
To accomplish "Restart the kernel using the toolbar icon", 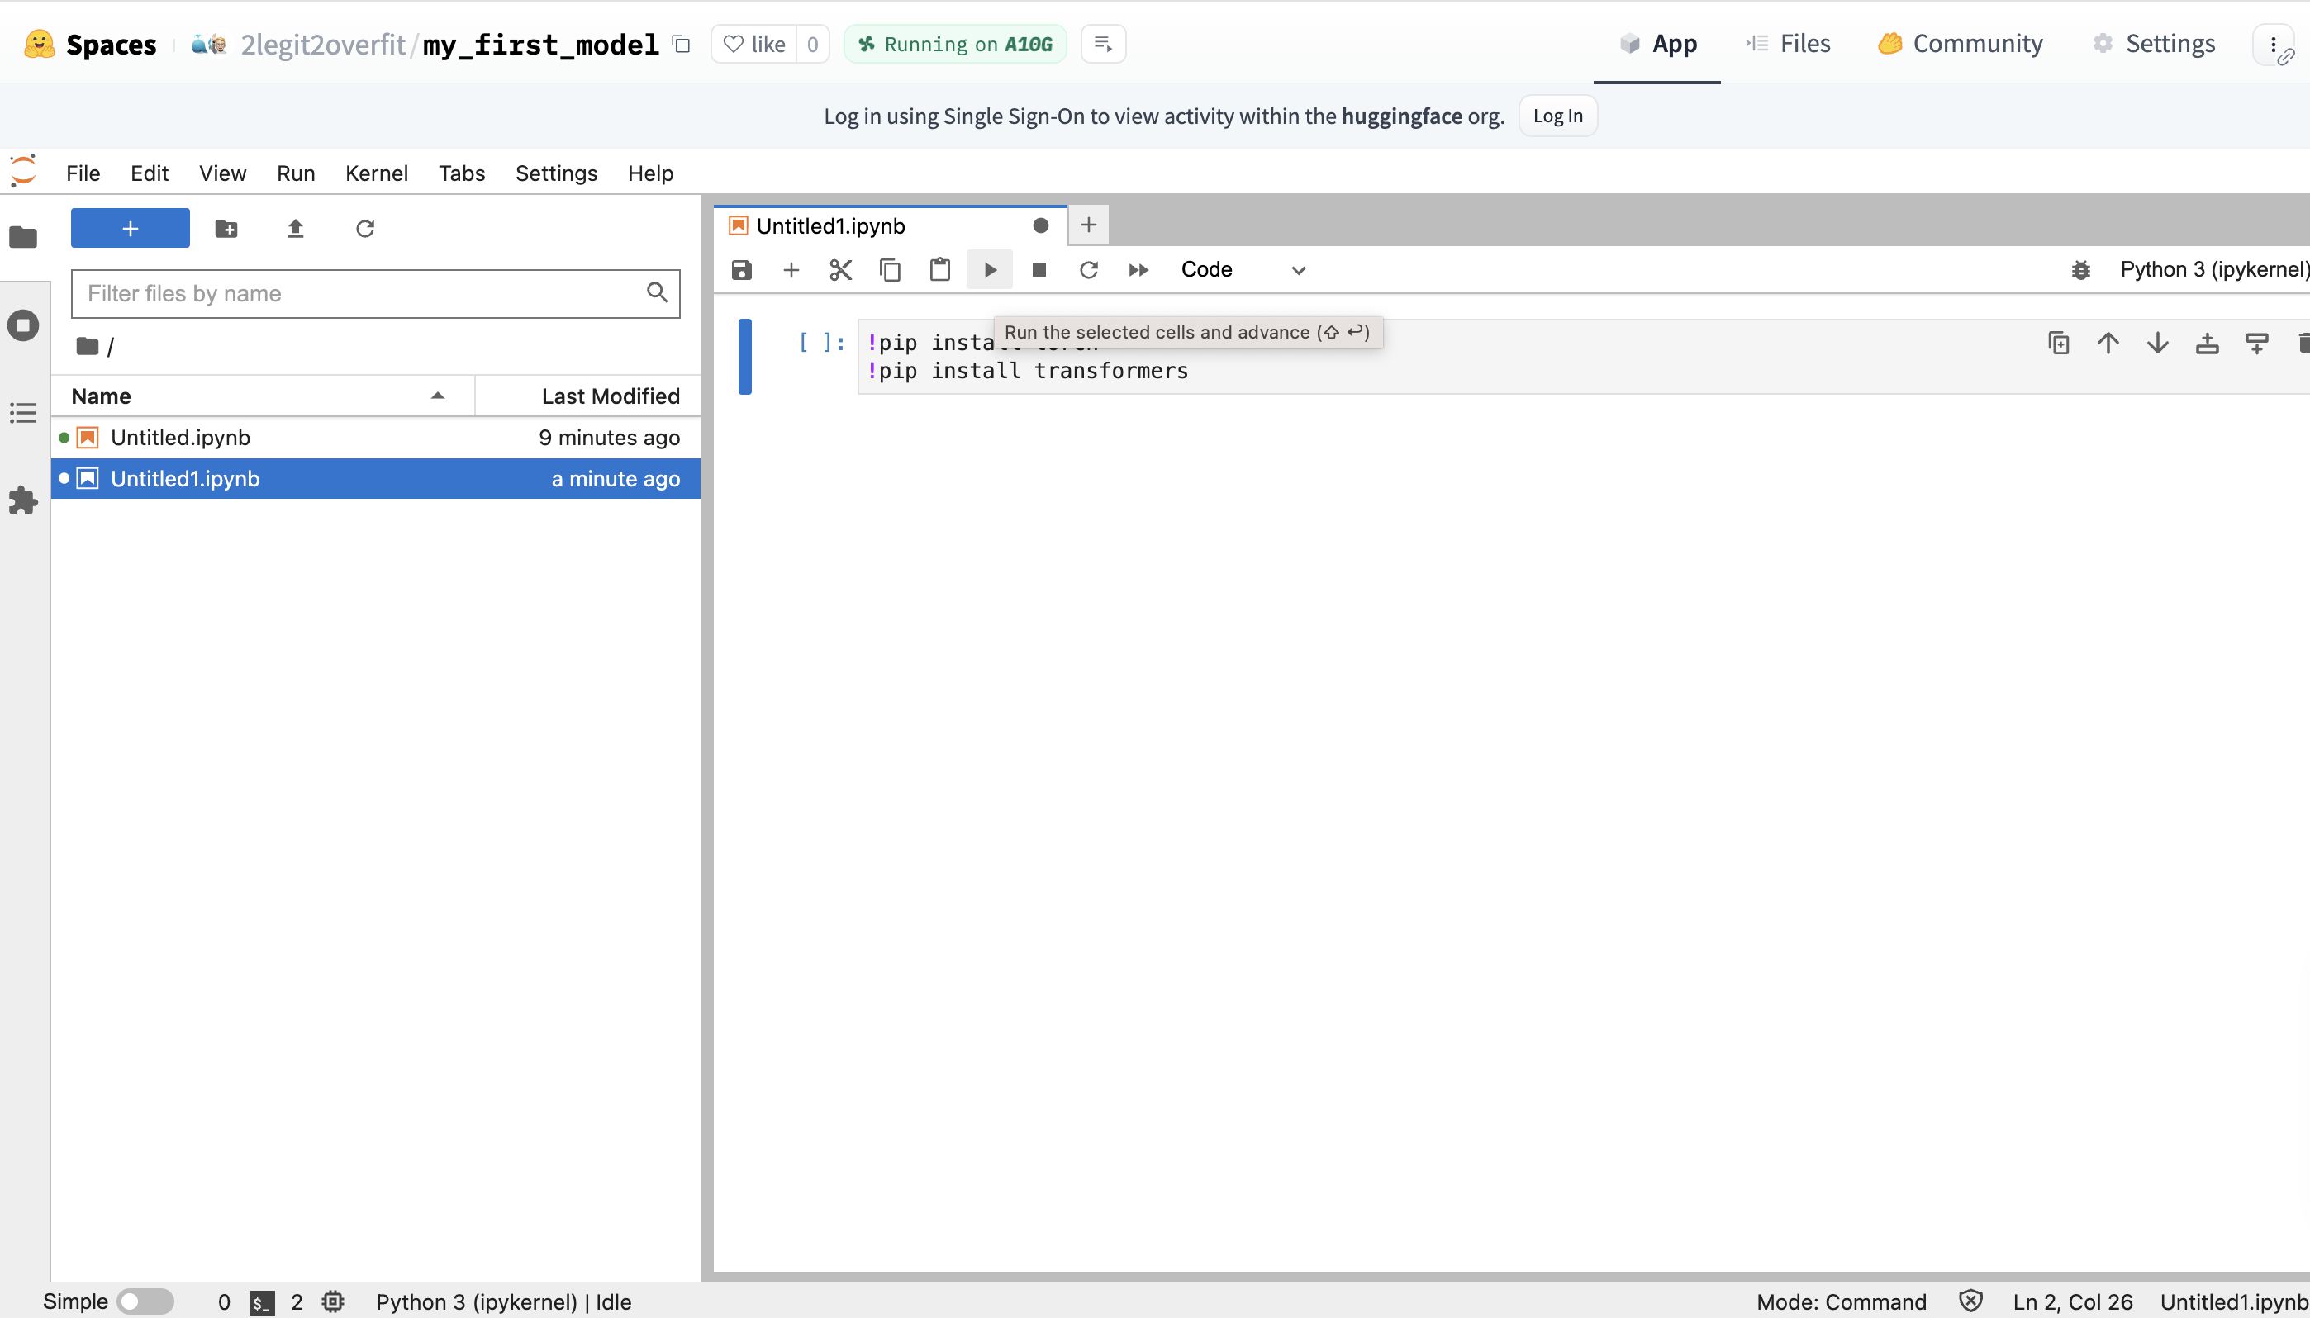I will pos(1088,270).
